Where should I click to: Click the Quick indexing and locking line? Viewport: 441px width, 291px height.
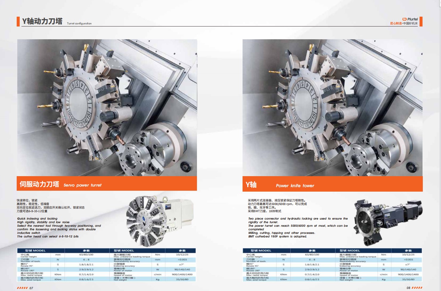coord(37,218)
